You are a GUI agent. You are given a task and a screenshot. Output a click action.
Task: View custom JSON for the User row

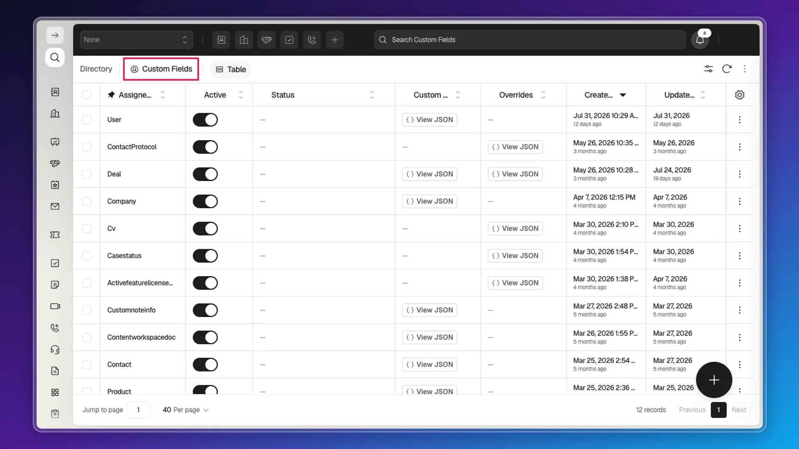(x=429, y=120)
